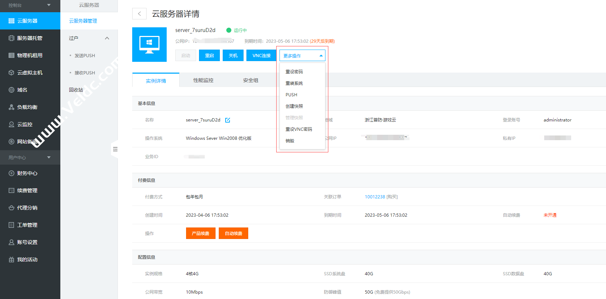Open order link 10012238
Viewport: 606px width, 299px height.
click(x=375, y=197)
